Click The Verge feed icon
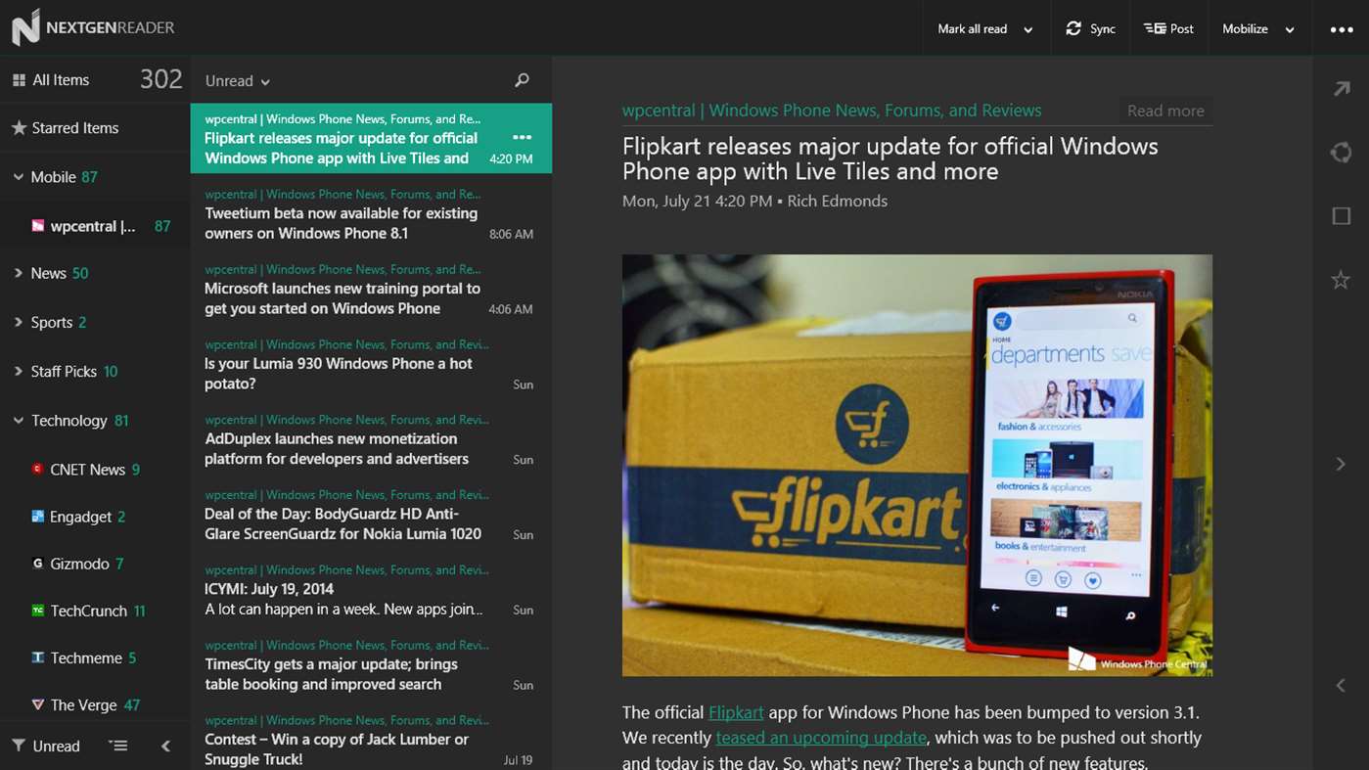 tap(37, 704)
